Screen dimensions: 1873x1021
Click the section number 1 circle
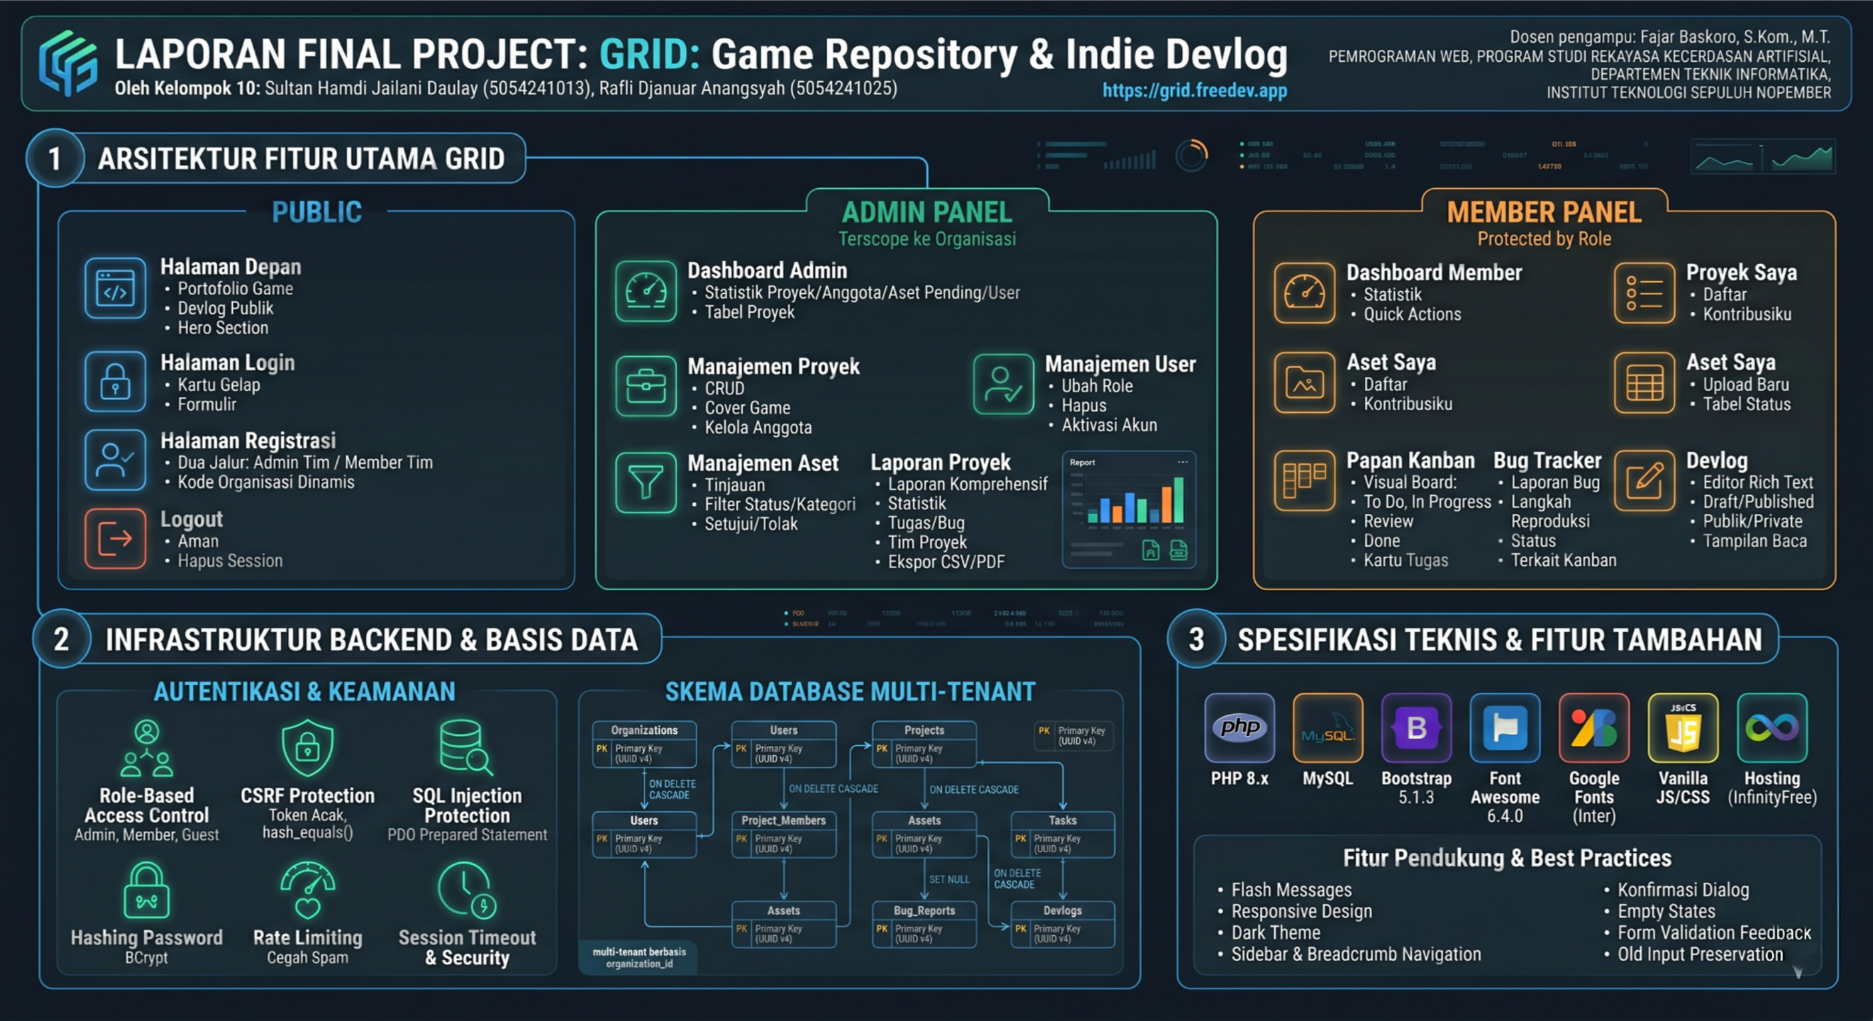click(55, 158)
